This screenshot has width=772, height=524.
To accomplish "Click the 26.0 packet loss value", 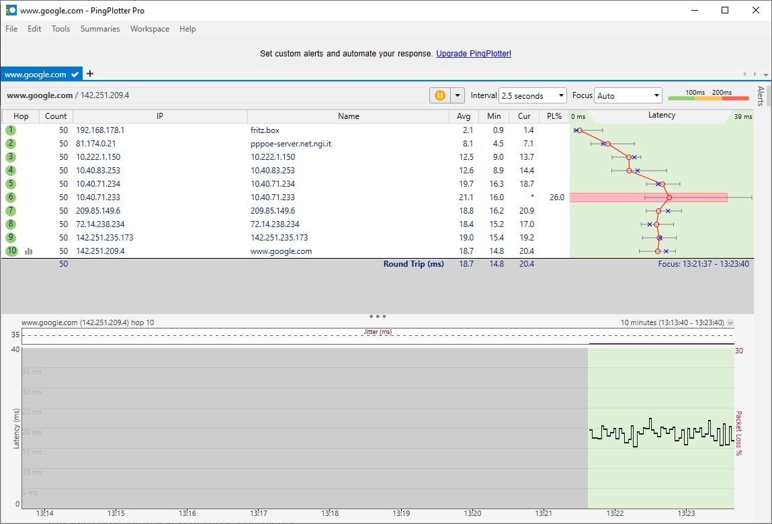I will (x=557, y=198).
